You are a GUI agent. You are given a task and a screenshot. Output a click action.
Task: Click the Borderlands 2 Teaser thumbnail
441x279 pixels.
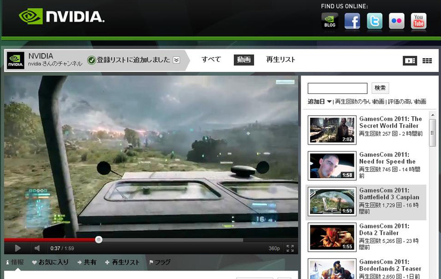click(x=332, y=269)
